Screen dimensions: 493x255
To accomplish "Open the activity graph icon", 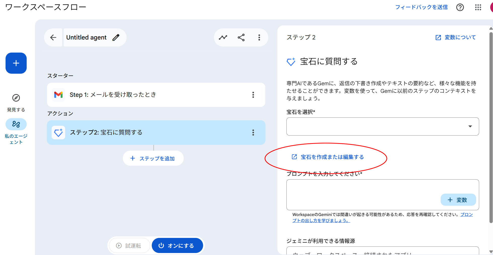I will click(x=223, y=37).
